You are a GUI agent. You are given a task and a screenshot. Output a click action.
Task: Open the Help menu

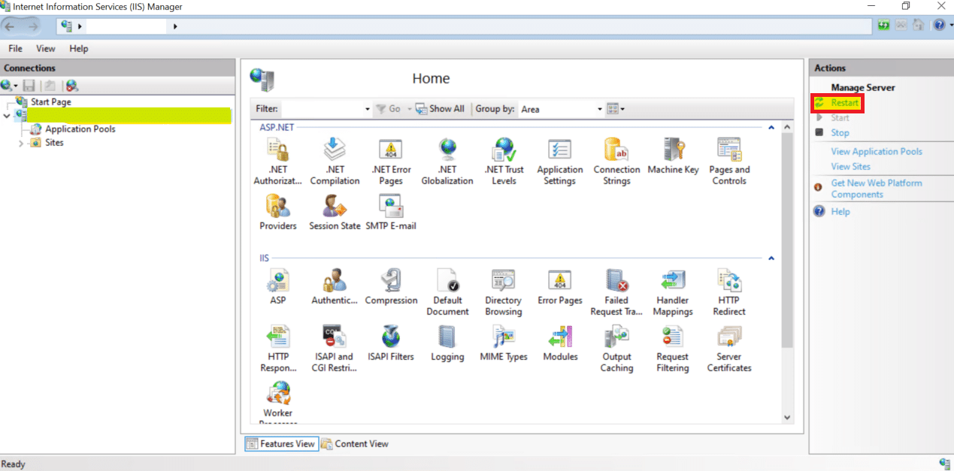tap(79, 49)
